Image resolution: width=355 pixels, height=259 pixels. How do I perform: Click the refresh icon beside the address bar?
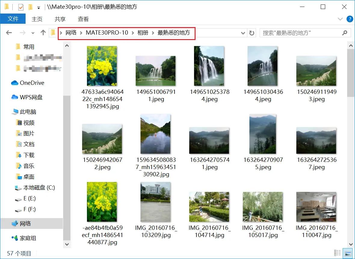(x=252, y=33)
